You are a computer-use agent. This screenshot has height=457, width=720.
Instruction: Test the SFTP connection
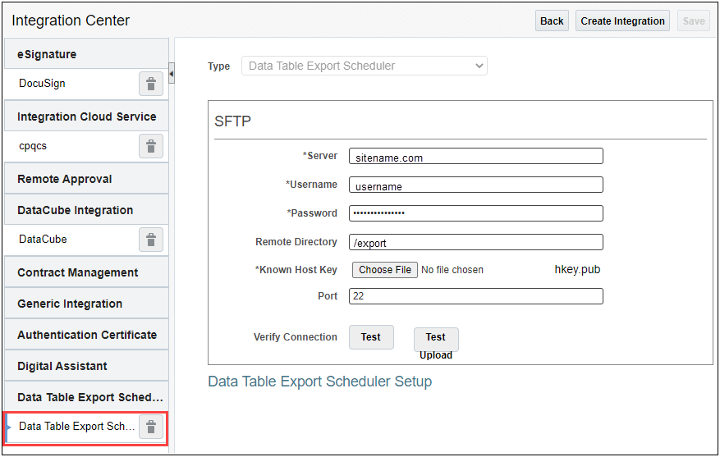[370, 337]
